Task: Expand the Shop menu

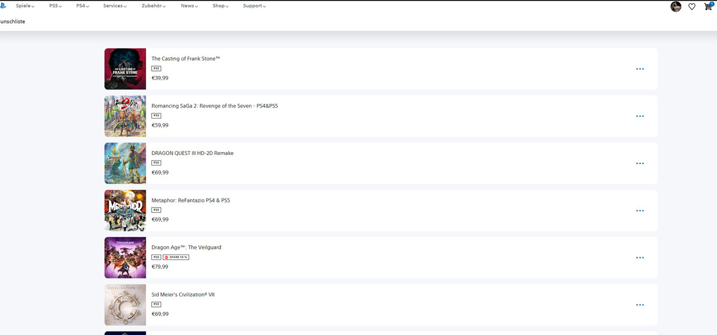Action: 221,6
